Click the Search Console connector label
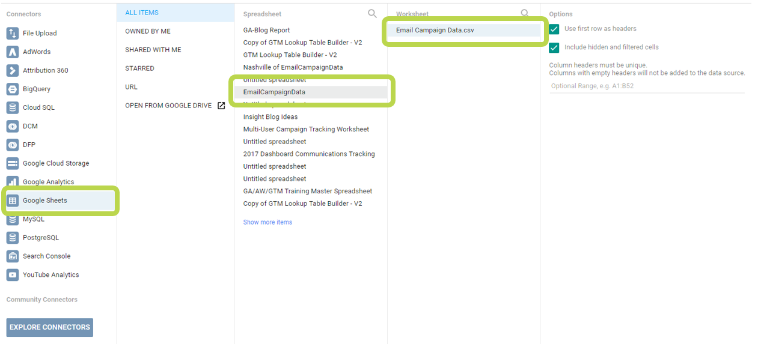Screen dimensions: 761x344 (x=46, y=256)
